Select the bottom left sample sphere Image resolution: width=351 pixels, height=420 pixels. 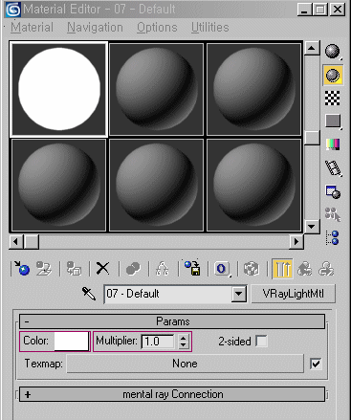pos(58,185)
